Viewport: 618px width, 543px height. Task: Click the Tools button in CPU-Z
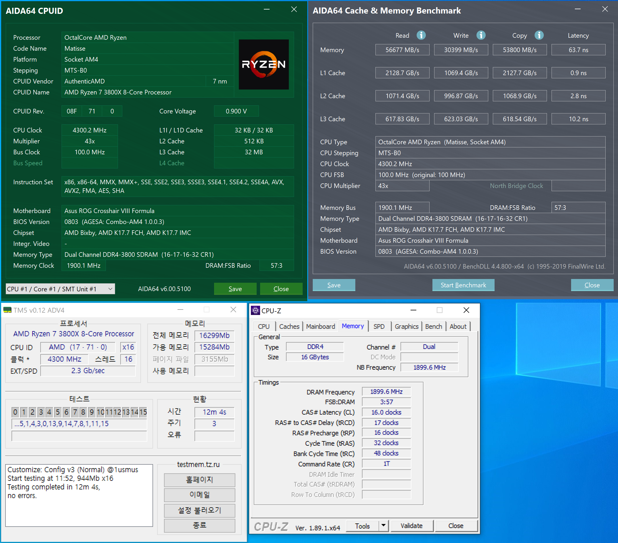pos(363,526)
